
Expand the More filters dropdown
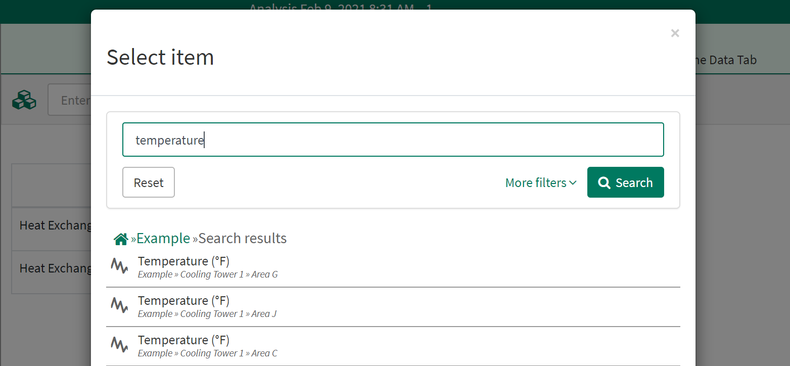[540, 182]
